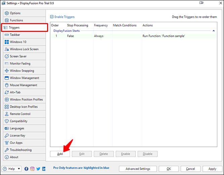Click the Apply button
The image size is (224, 175).
[x=212, y=169]
